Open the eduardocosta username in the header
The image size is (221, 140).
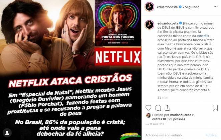tap(167, 7)
